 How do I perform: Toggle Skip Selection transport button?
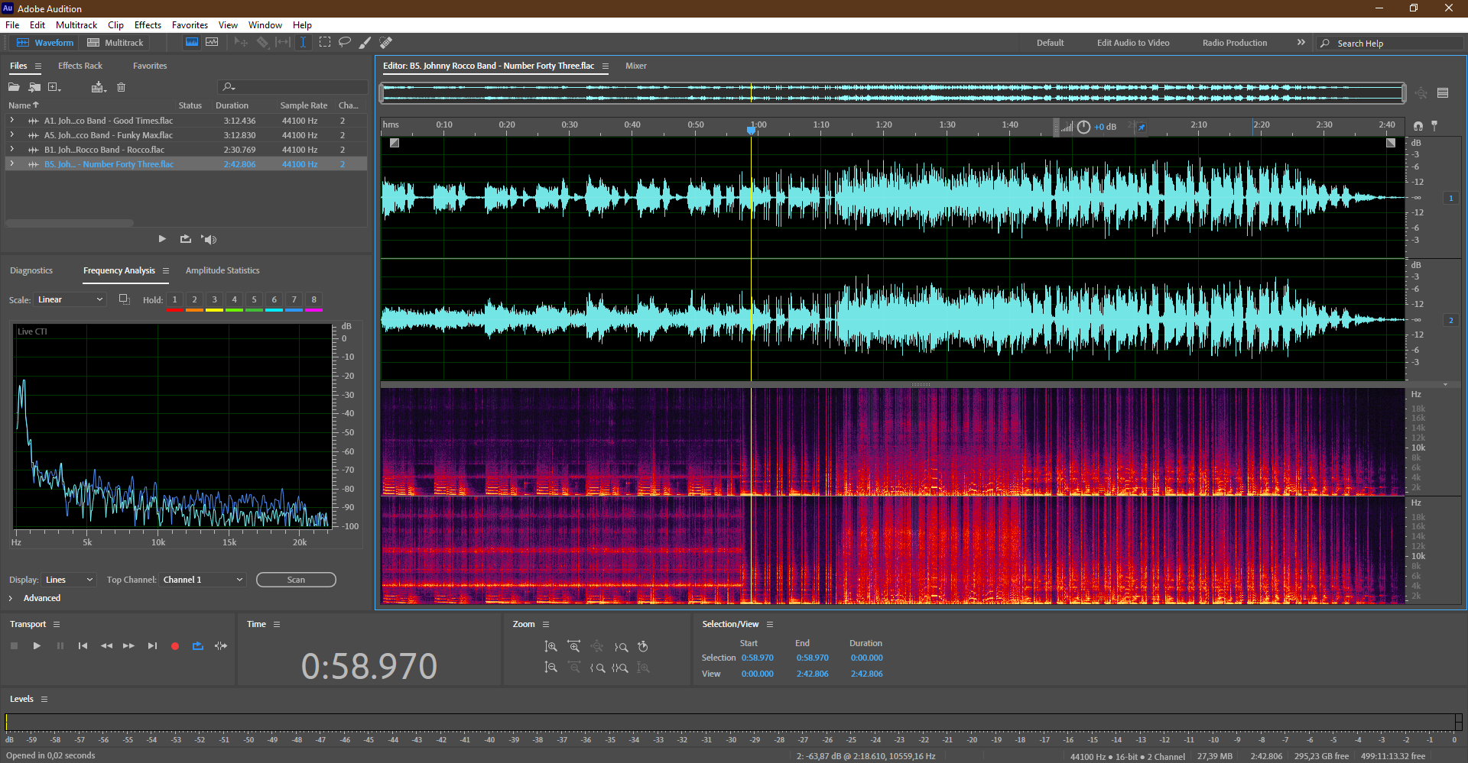pyautogui.click(x=221, y=646)
